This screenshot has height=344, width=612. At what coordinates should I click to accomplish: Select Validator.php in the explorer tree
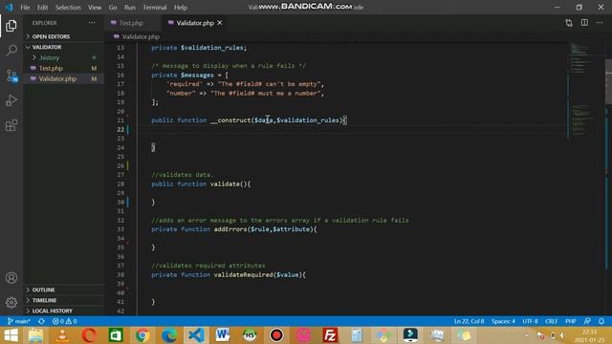[57, 78]
